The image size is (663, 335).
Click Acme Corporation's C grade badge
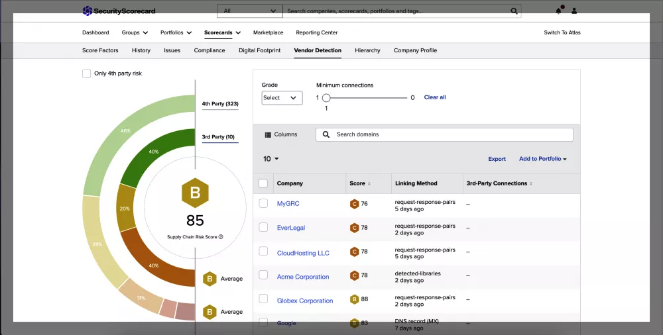[354, 275]
